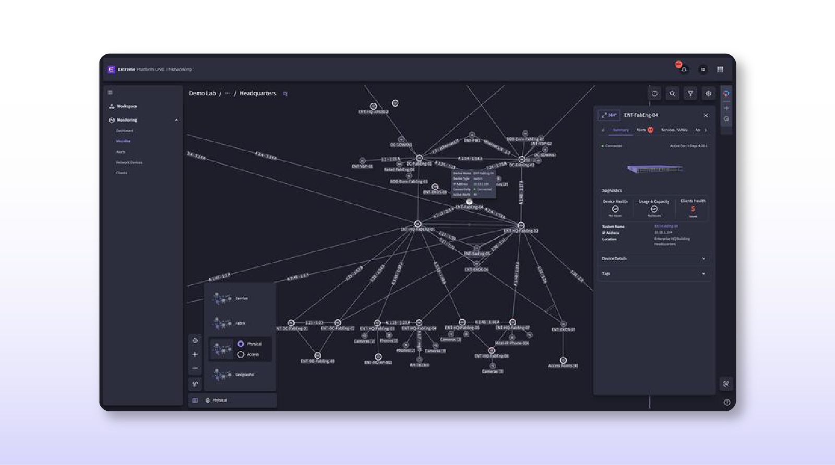
Task: Expand the breadcrumb ellipsis
Action: (x=228, y=93)
